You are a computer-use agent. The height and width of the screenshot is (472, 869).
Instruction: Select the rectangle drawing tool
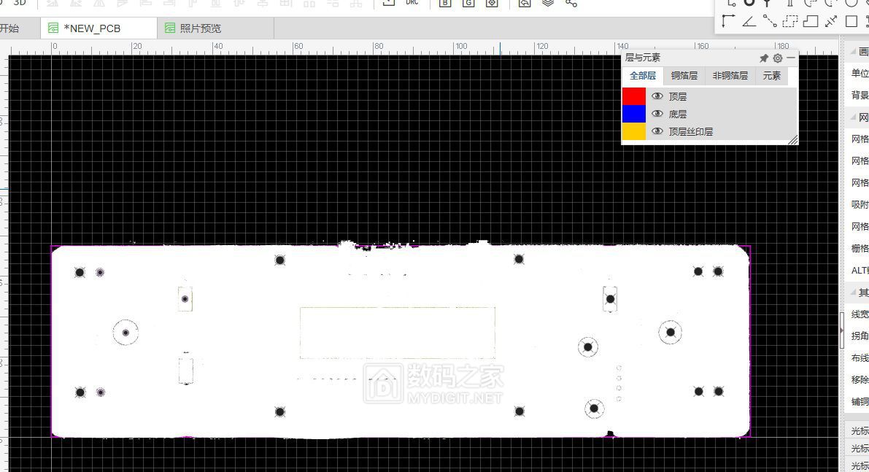[x=851, y=21]
